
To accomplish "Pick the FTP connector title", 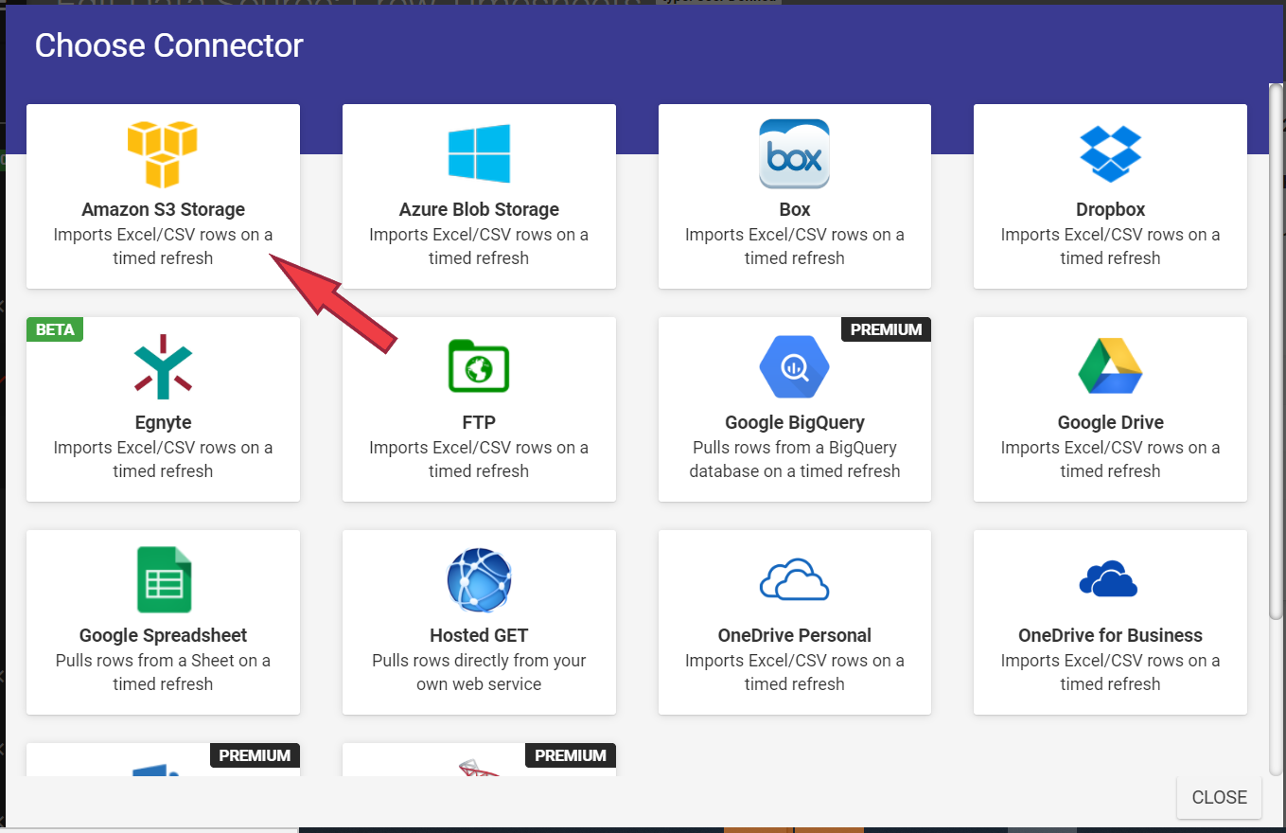I will (x=479, y=423).
